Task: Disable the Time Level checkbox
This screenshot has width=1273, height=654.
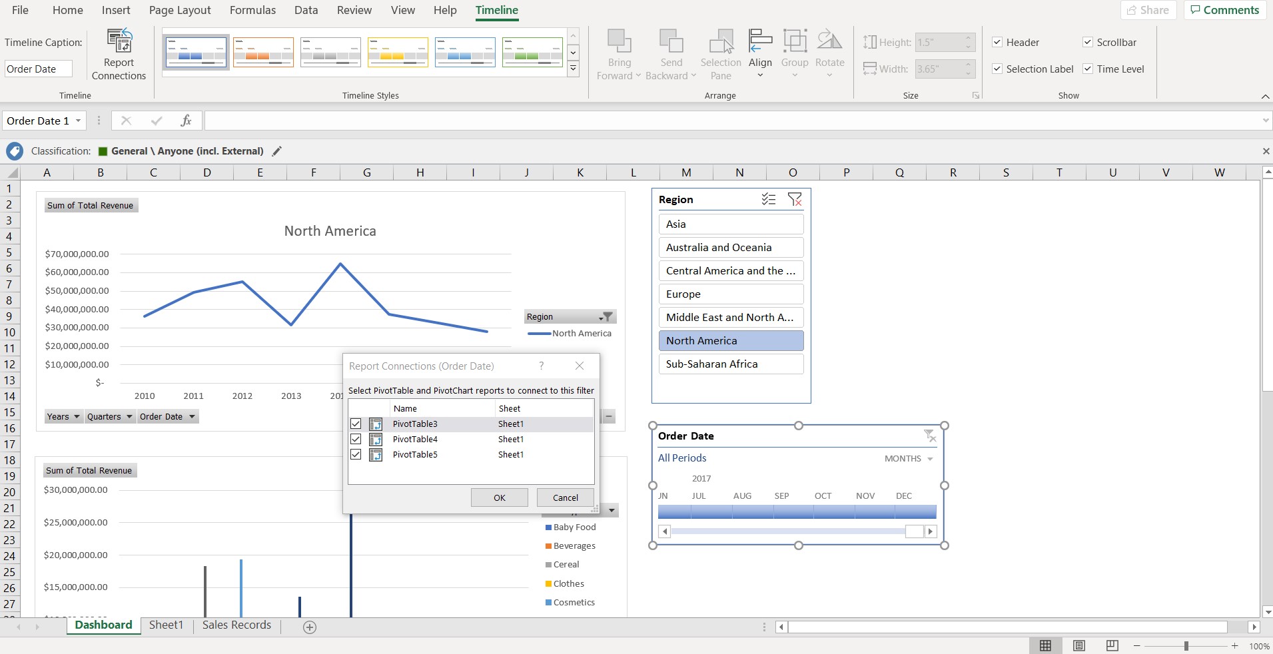Action: point(1086,69)
